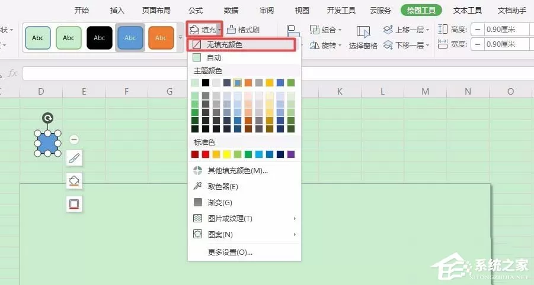Expand 图案(N) pattern submenu
534x285 pixels.
(x=244, y=234)
